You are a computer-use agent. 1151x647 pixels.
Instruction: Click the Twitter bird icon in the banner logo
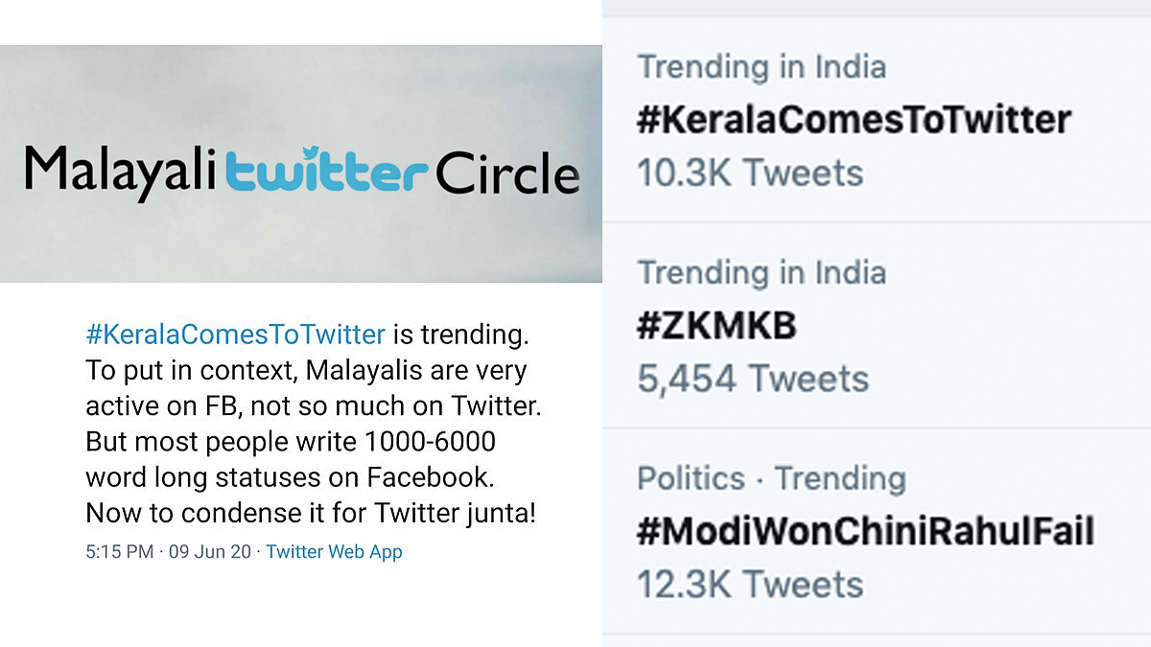click(x=310, y=153)
